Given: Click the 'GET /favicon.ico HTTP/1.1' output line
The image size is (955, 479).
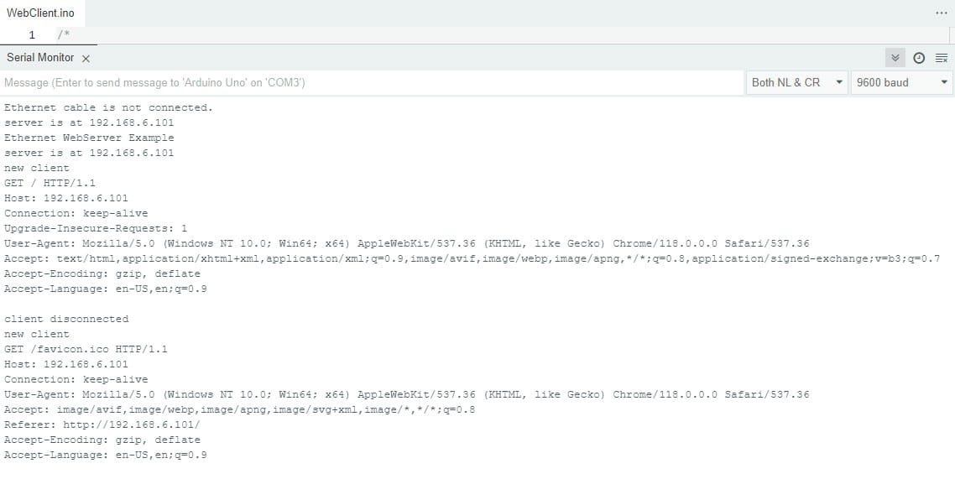Looking at the screenshot, I should pyautogui.click(x=86, y=349).
